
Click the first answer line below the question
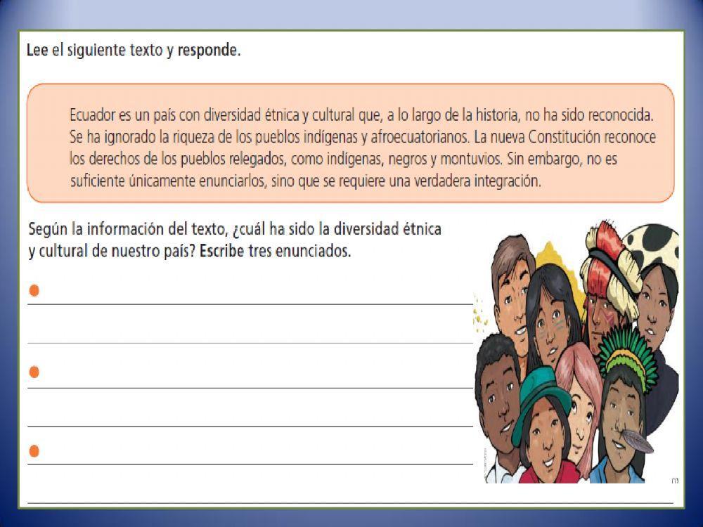(x=246, y=304)
